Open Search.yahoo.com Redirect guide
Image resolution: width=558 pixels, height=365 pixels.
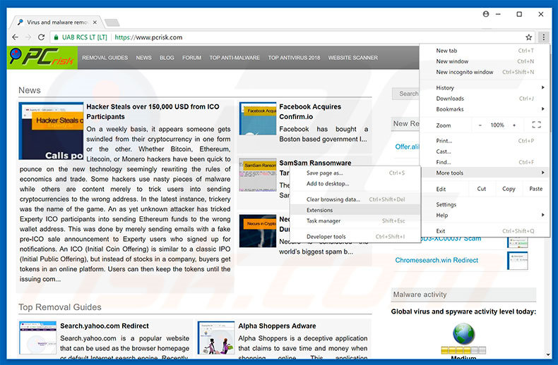(105, 326)
